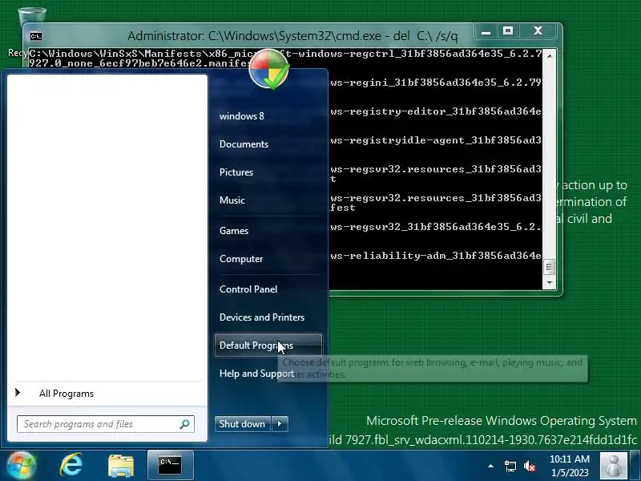Click the user tile taskbar button
The width and height of the screenshot is (641, 481).
click(613, 466)
